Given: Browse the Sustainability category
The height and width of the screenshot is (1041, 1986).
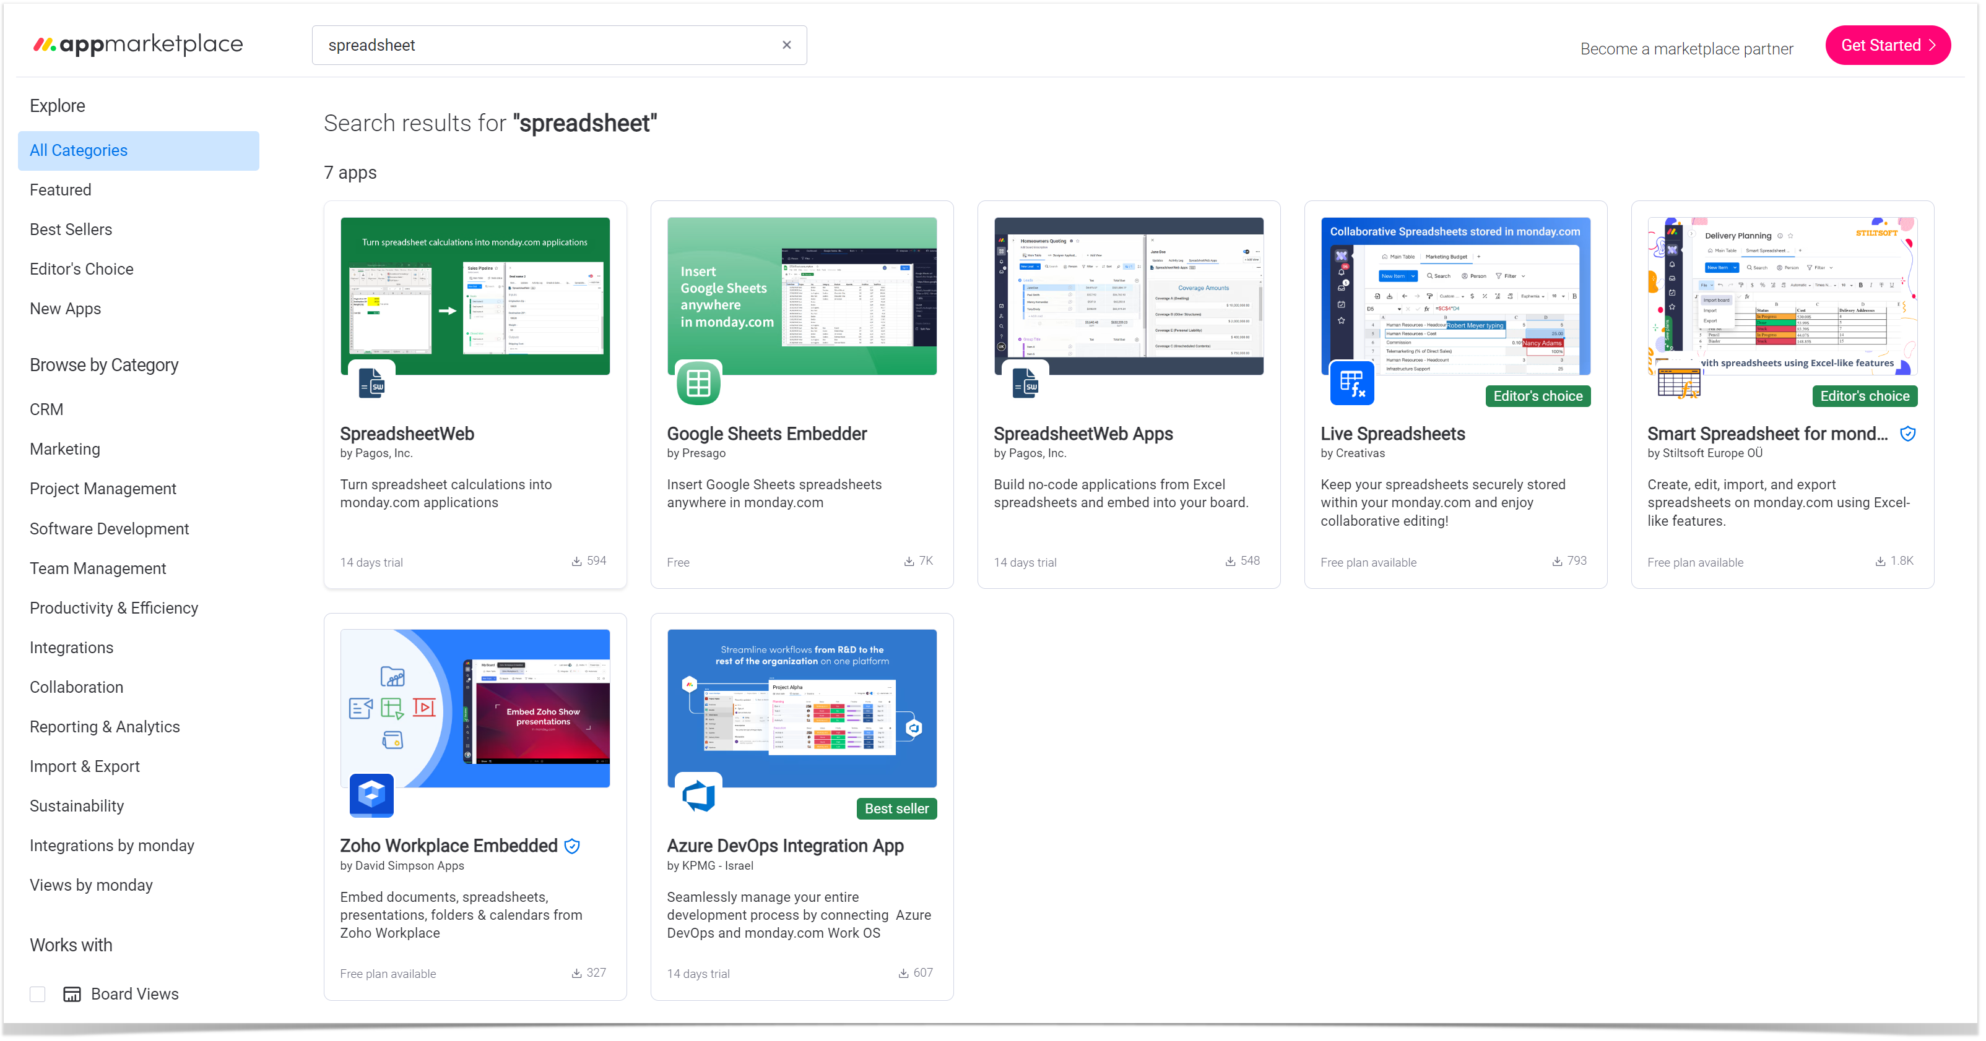Looking at the screenshot, I should click(77, 806).
